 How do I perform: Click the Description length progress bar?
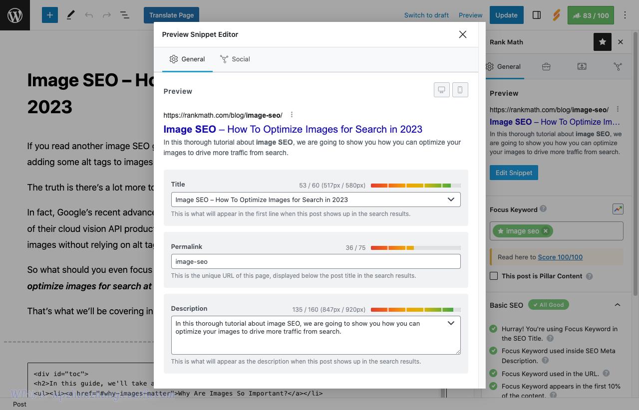(x=416, y=310)
